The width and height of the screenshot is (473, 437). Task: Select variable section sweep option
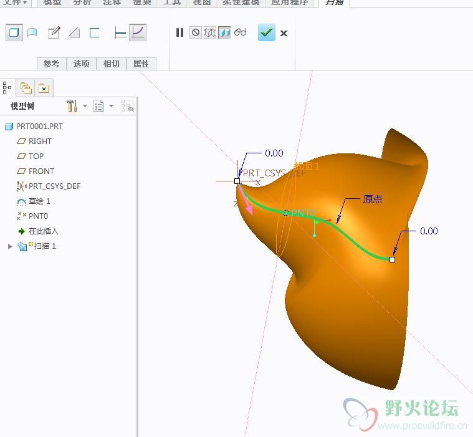(138, 32)
